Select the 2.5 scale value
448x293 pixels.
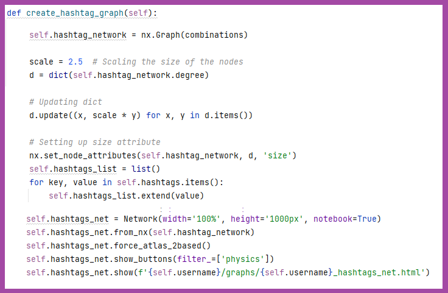pyautogui.click(x=75, y=62)
